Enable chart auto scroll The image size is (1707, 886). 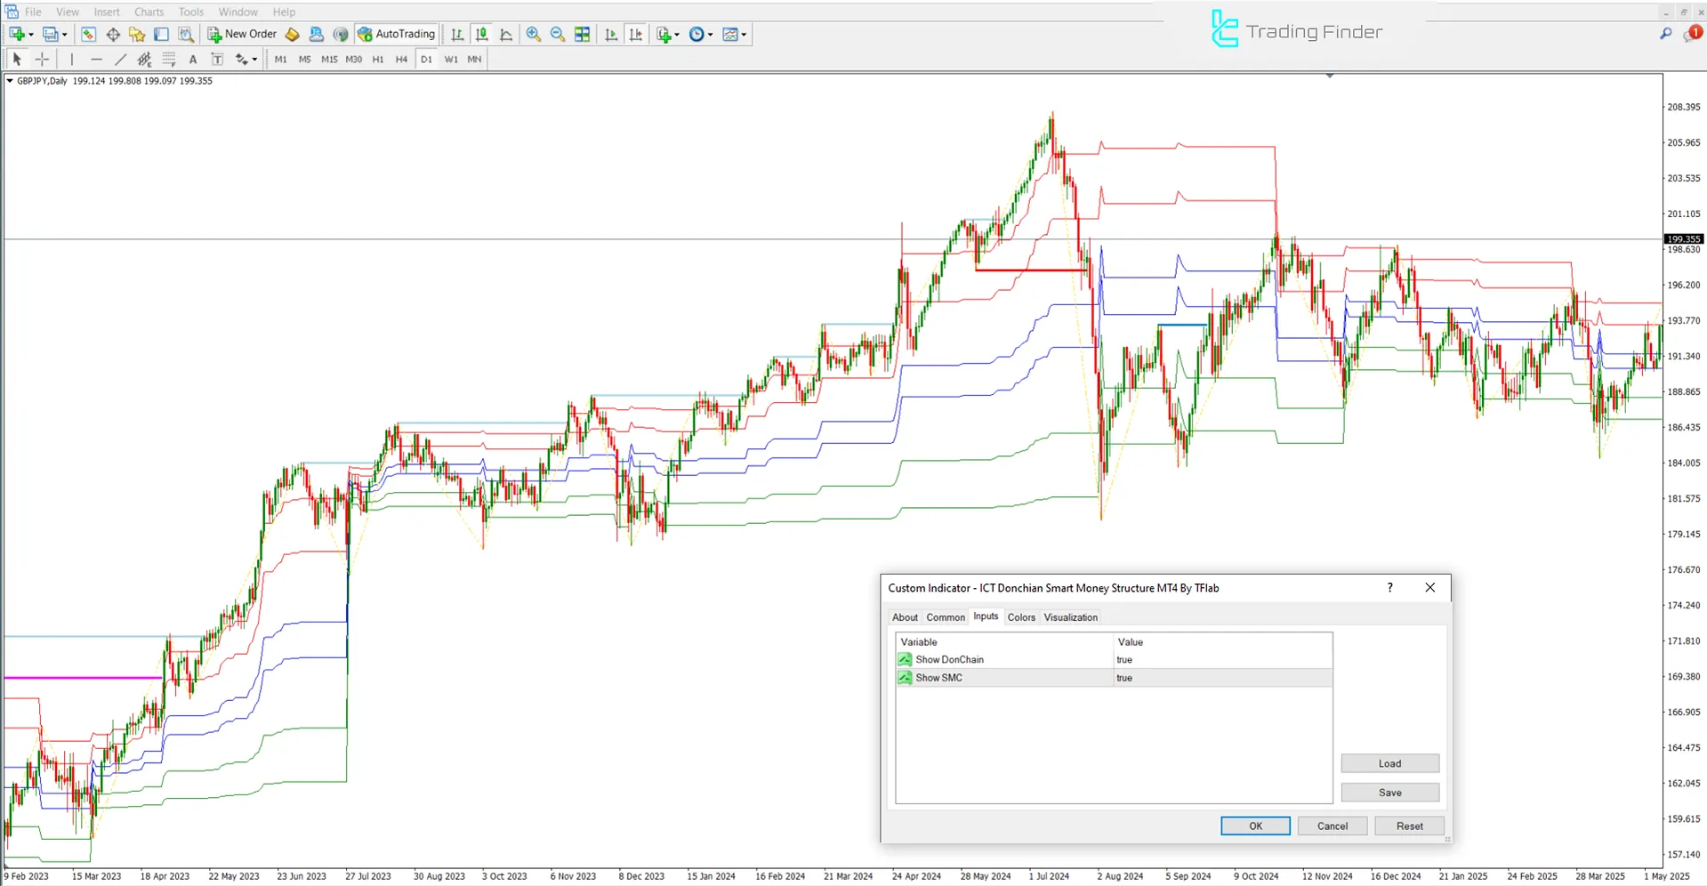[x=611, y=34]
